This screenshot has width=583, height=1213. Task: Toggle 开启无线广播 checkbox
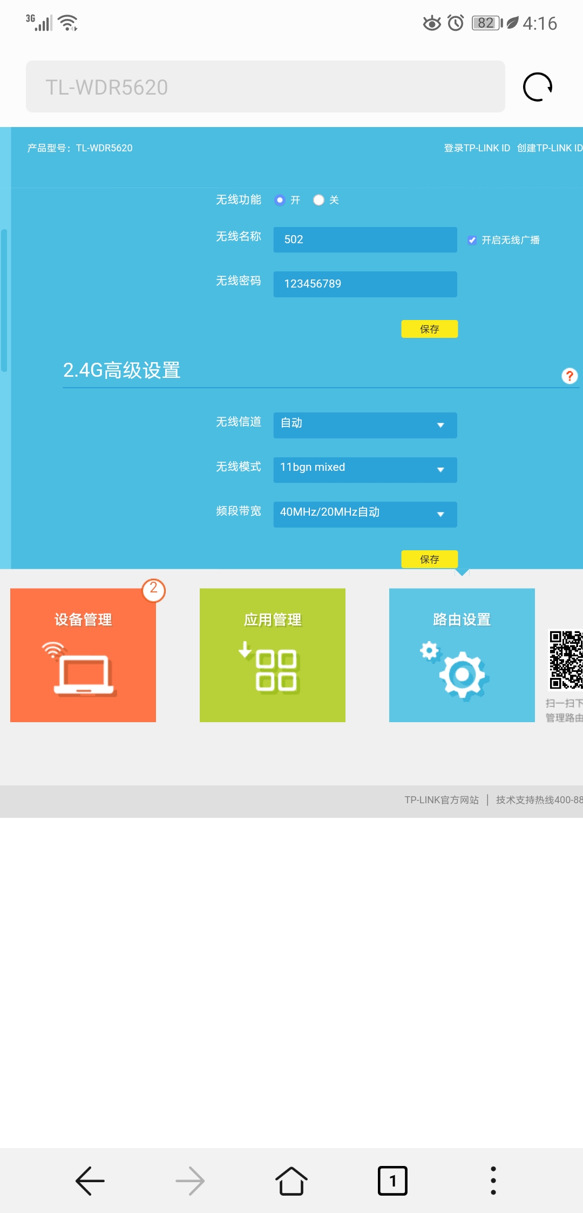click(x=472, y=240)
